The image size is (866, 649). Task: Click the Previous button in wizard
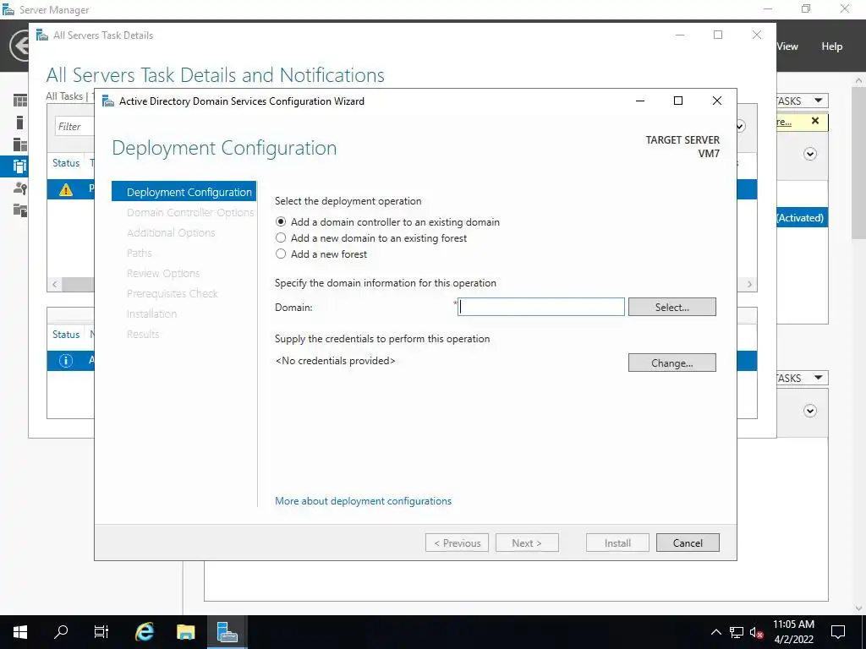(x=457, y=543)
